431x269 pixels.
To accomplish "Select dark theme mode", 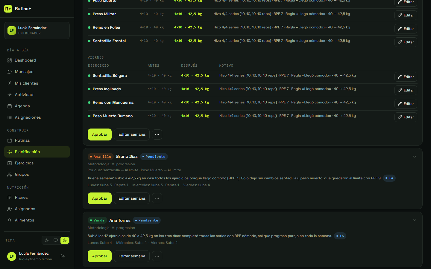I will pyautogui.click(x=65, y=240).
